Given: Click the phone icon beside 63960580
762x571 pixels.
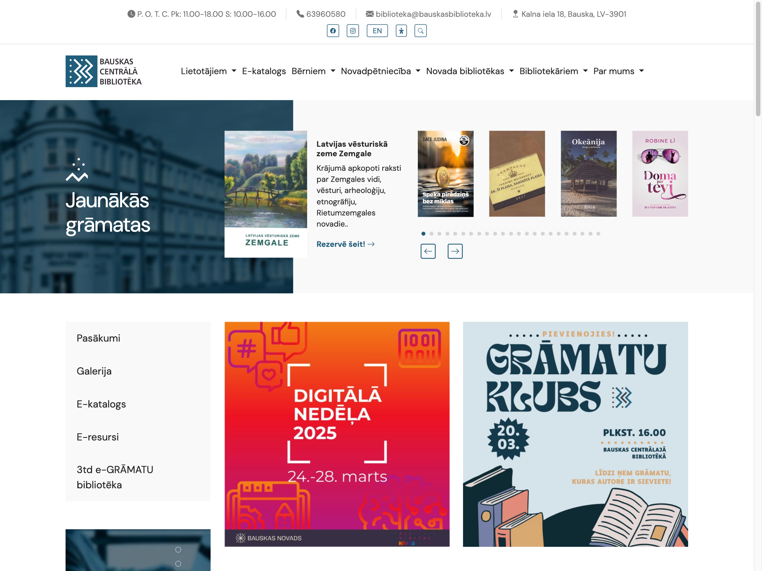Looking at the screenshot, I should click(300, 14).
